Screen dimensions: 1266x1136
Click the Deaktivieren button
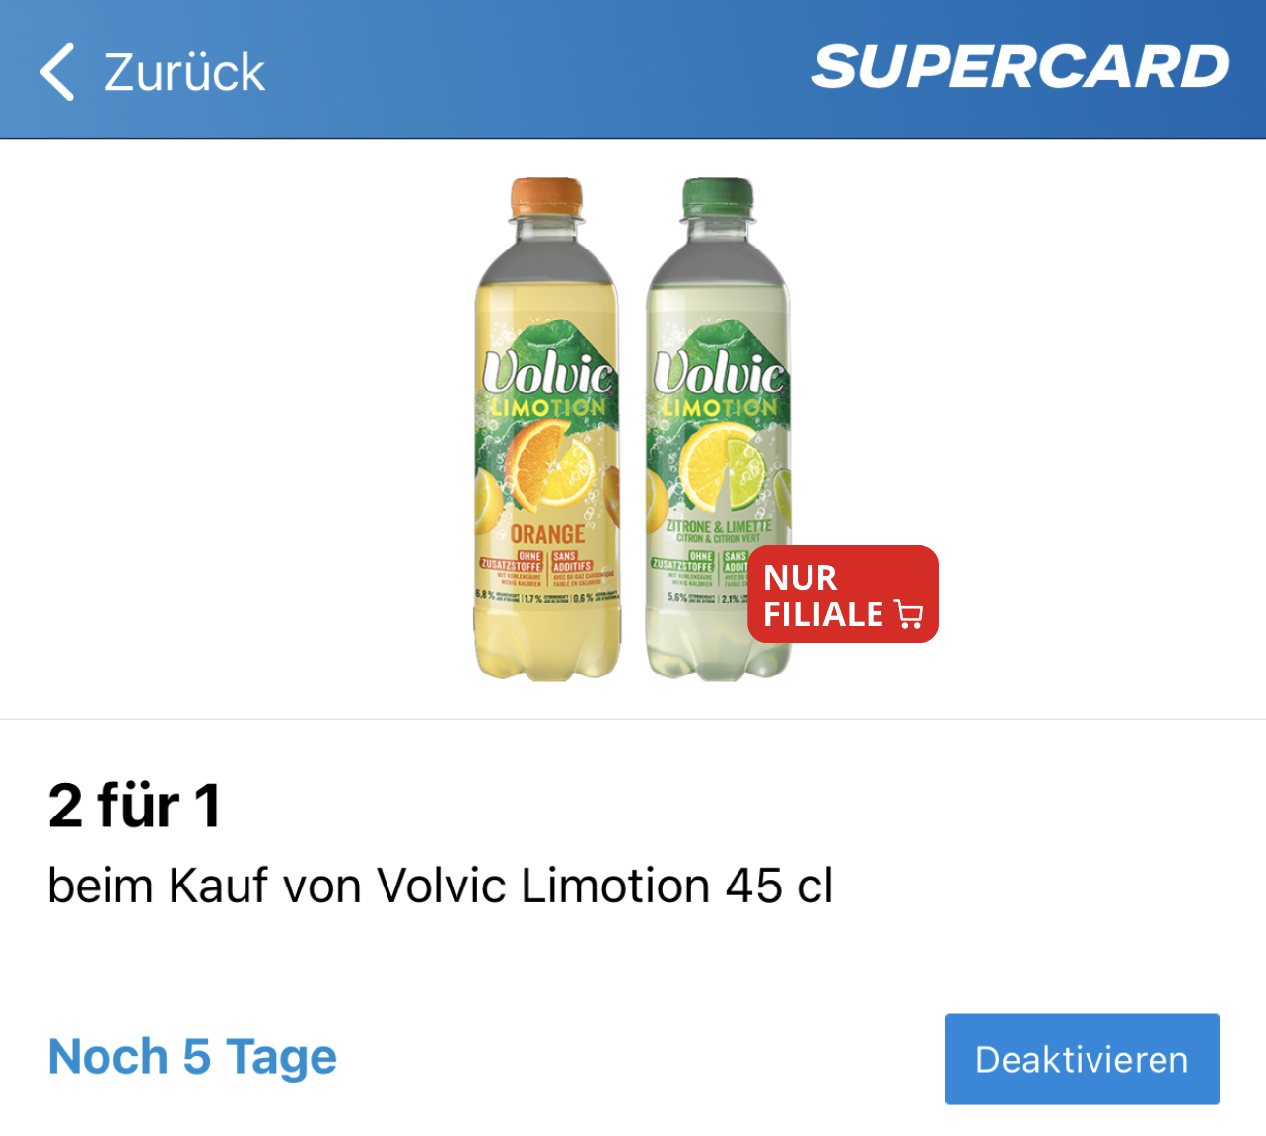1082,1059
